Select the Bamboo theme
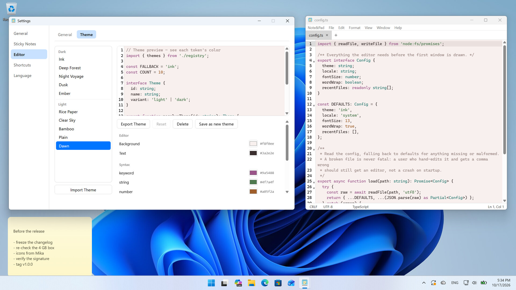The height and width of the screenshot is (290, 516). pyautogui.click(x=83, y=129)
